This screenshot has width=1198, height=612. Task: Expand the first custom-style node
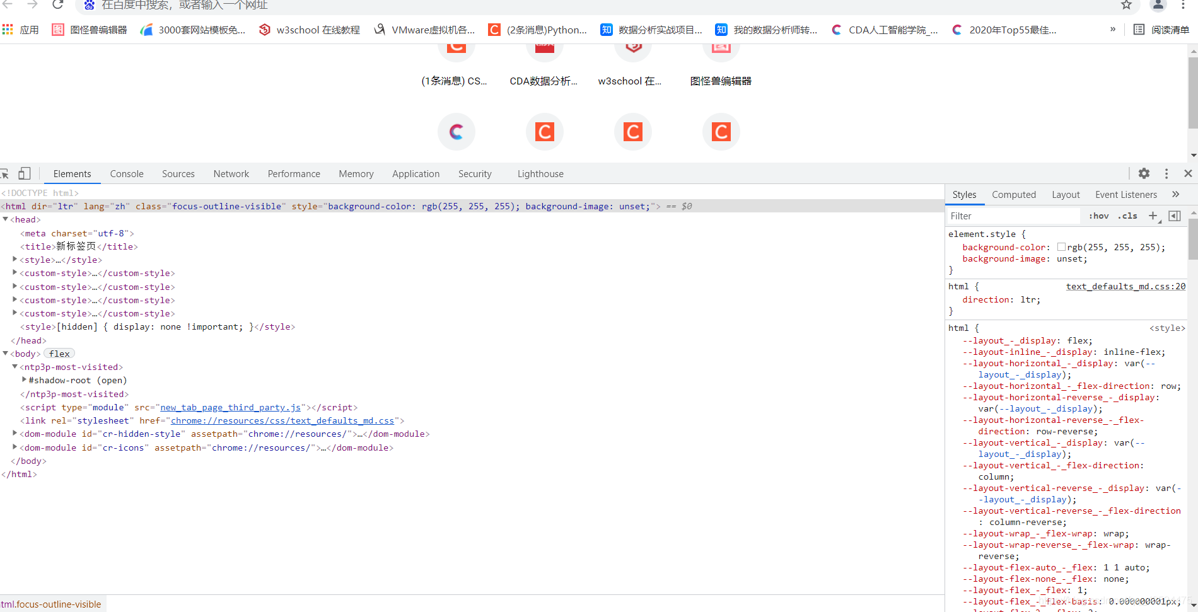pos(15,273)
